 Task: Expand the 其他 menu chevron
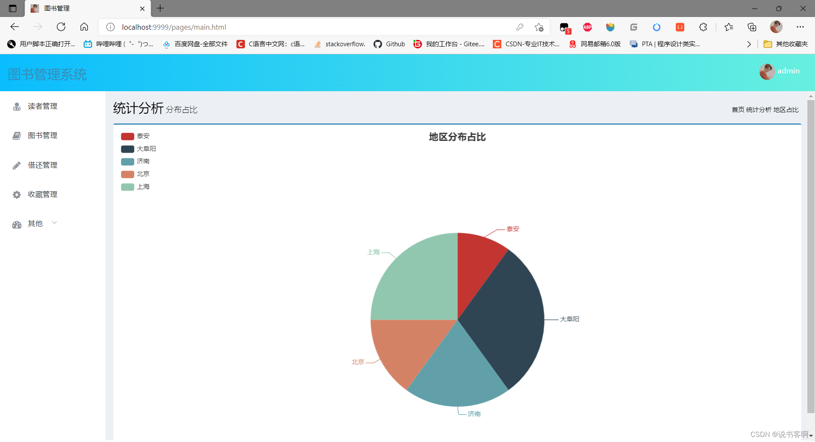[x=54, y=223]
